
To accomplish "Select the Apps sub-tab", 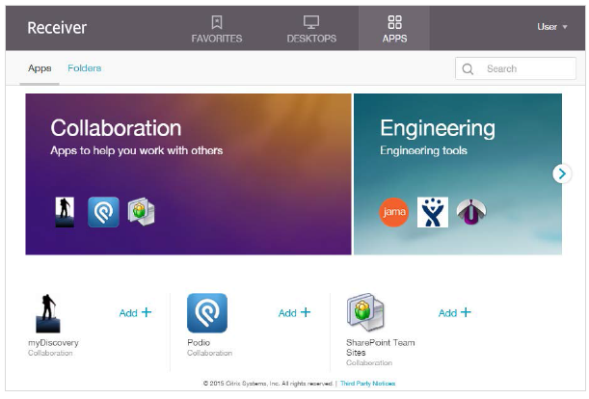I will [x=40, y=68].
